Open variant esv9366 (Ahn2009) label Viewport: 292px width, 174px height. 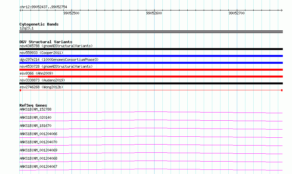[36, 73]
